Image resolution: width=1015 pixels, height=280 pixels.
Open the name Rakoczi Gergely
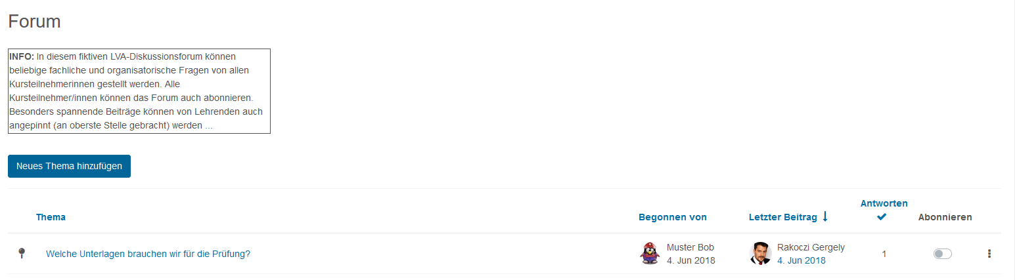(x=811, y=247)
